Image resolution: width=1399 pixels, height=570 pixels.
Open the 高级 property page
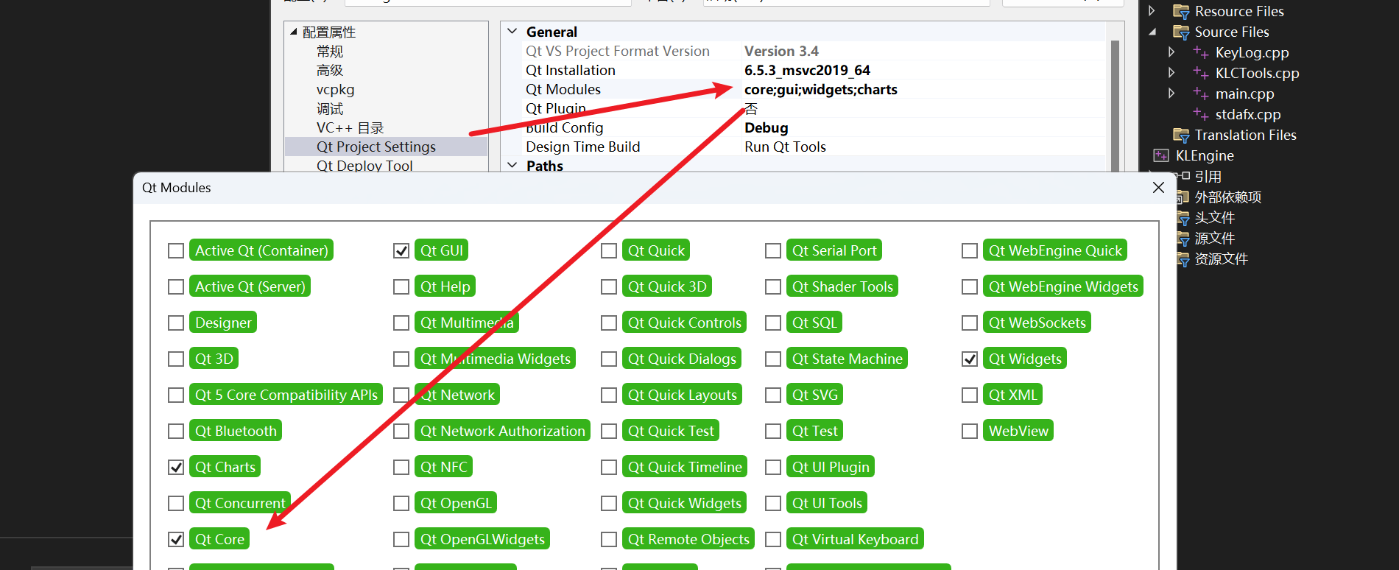point(330,71)
